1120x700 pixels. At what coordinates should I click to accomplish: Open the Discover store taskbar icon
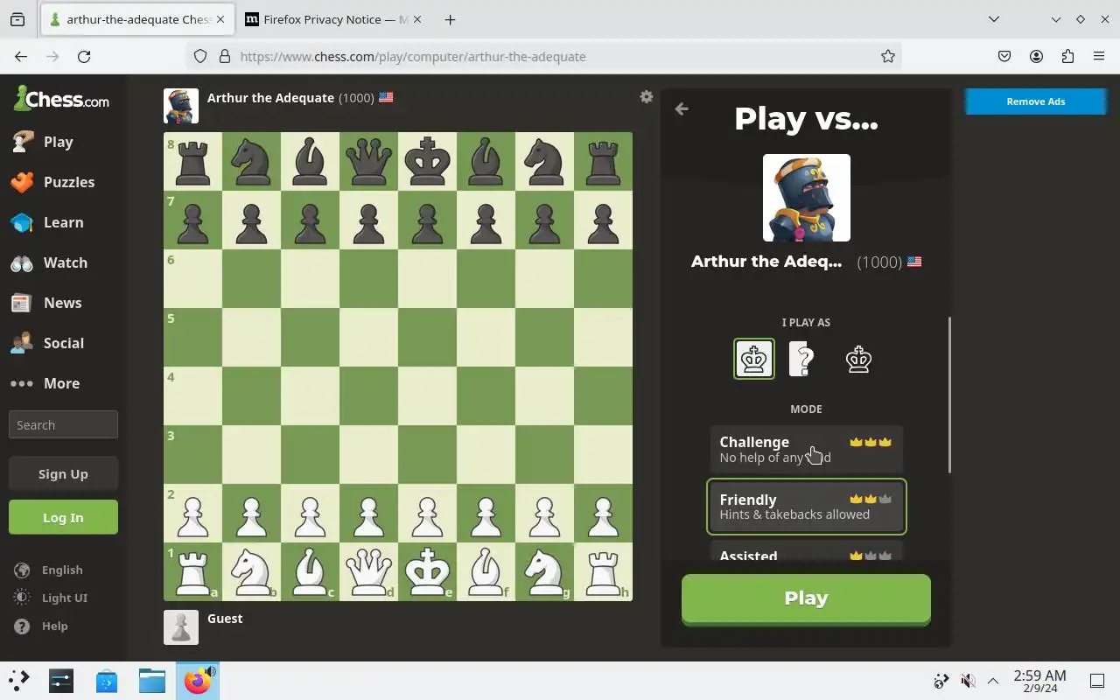click(107, 681)
